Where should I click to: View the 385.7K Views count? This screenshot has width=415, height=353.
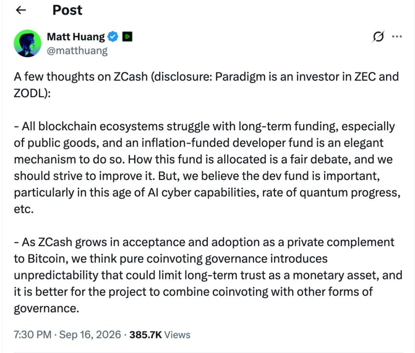(160, 335)
